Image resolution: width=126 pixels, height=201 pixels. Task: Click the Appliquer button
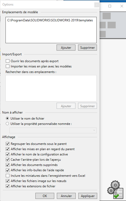pos(88,196)
